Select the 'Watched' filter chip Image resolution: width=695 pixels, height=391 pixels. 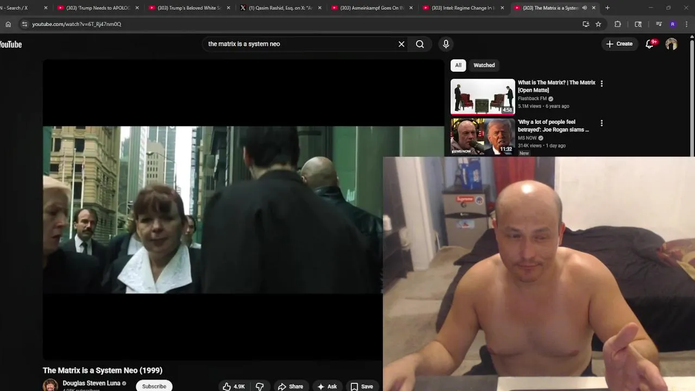(484, 65)
